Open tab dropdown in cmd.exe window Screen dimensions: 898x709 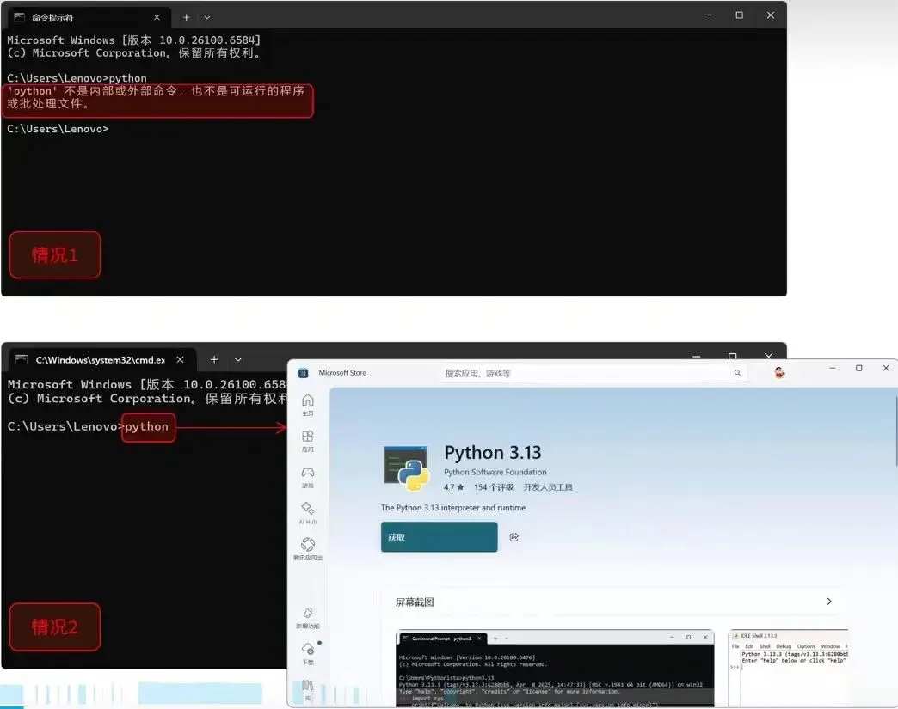coord(238,359)
